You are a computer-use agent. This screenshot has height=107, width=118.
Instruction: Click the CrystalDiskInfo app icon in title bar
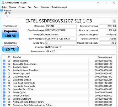[3, 3]
